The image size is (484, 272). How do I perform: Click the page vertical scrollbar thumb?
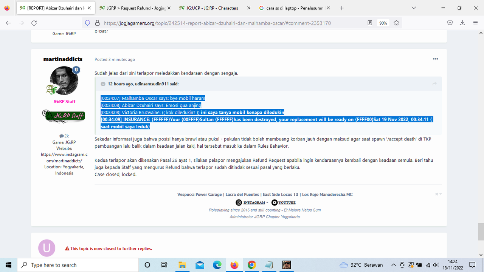(480, 232)
